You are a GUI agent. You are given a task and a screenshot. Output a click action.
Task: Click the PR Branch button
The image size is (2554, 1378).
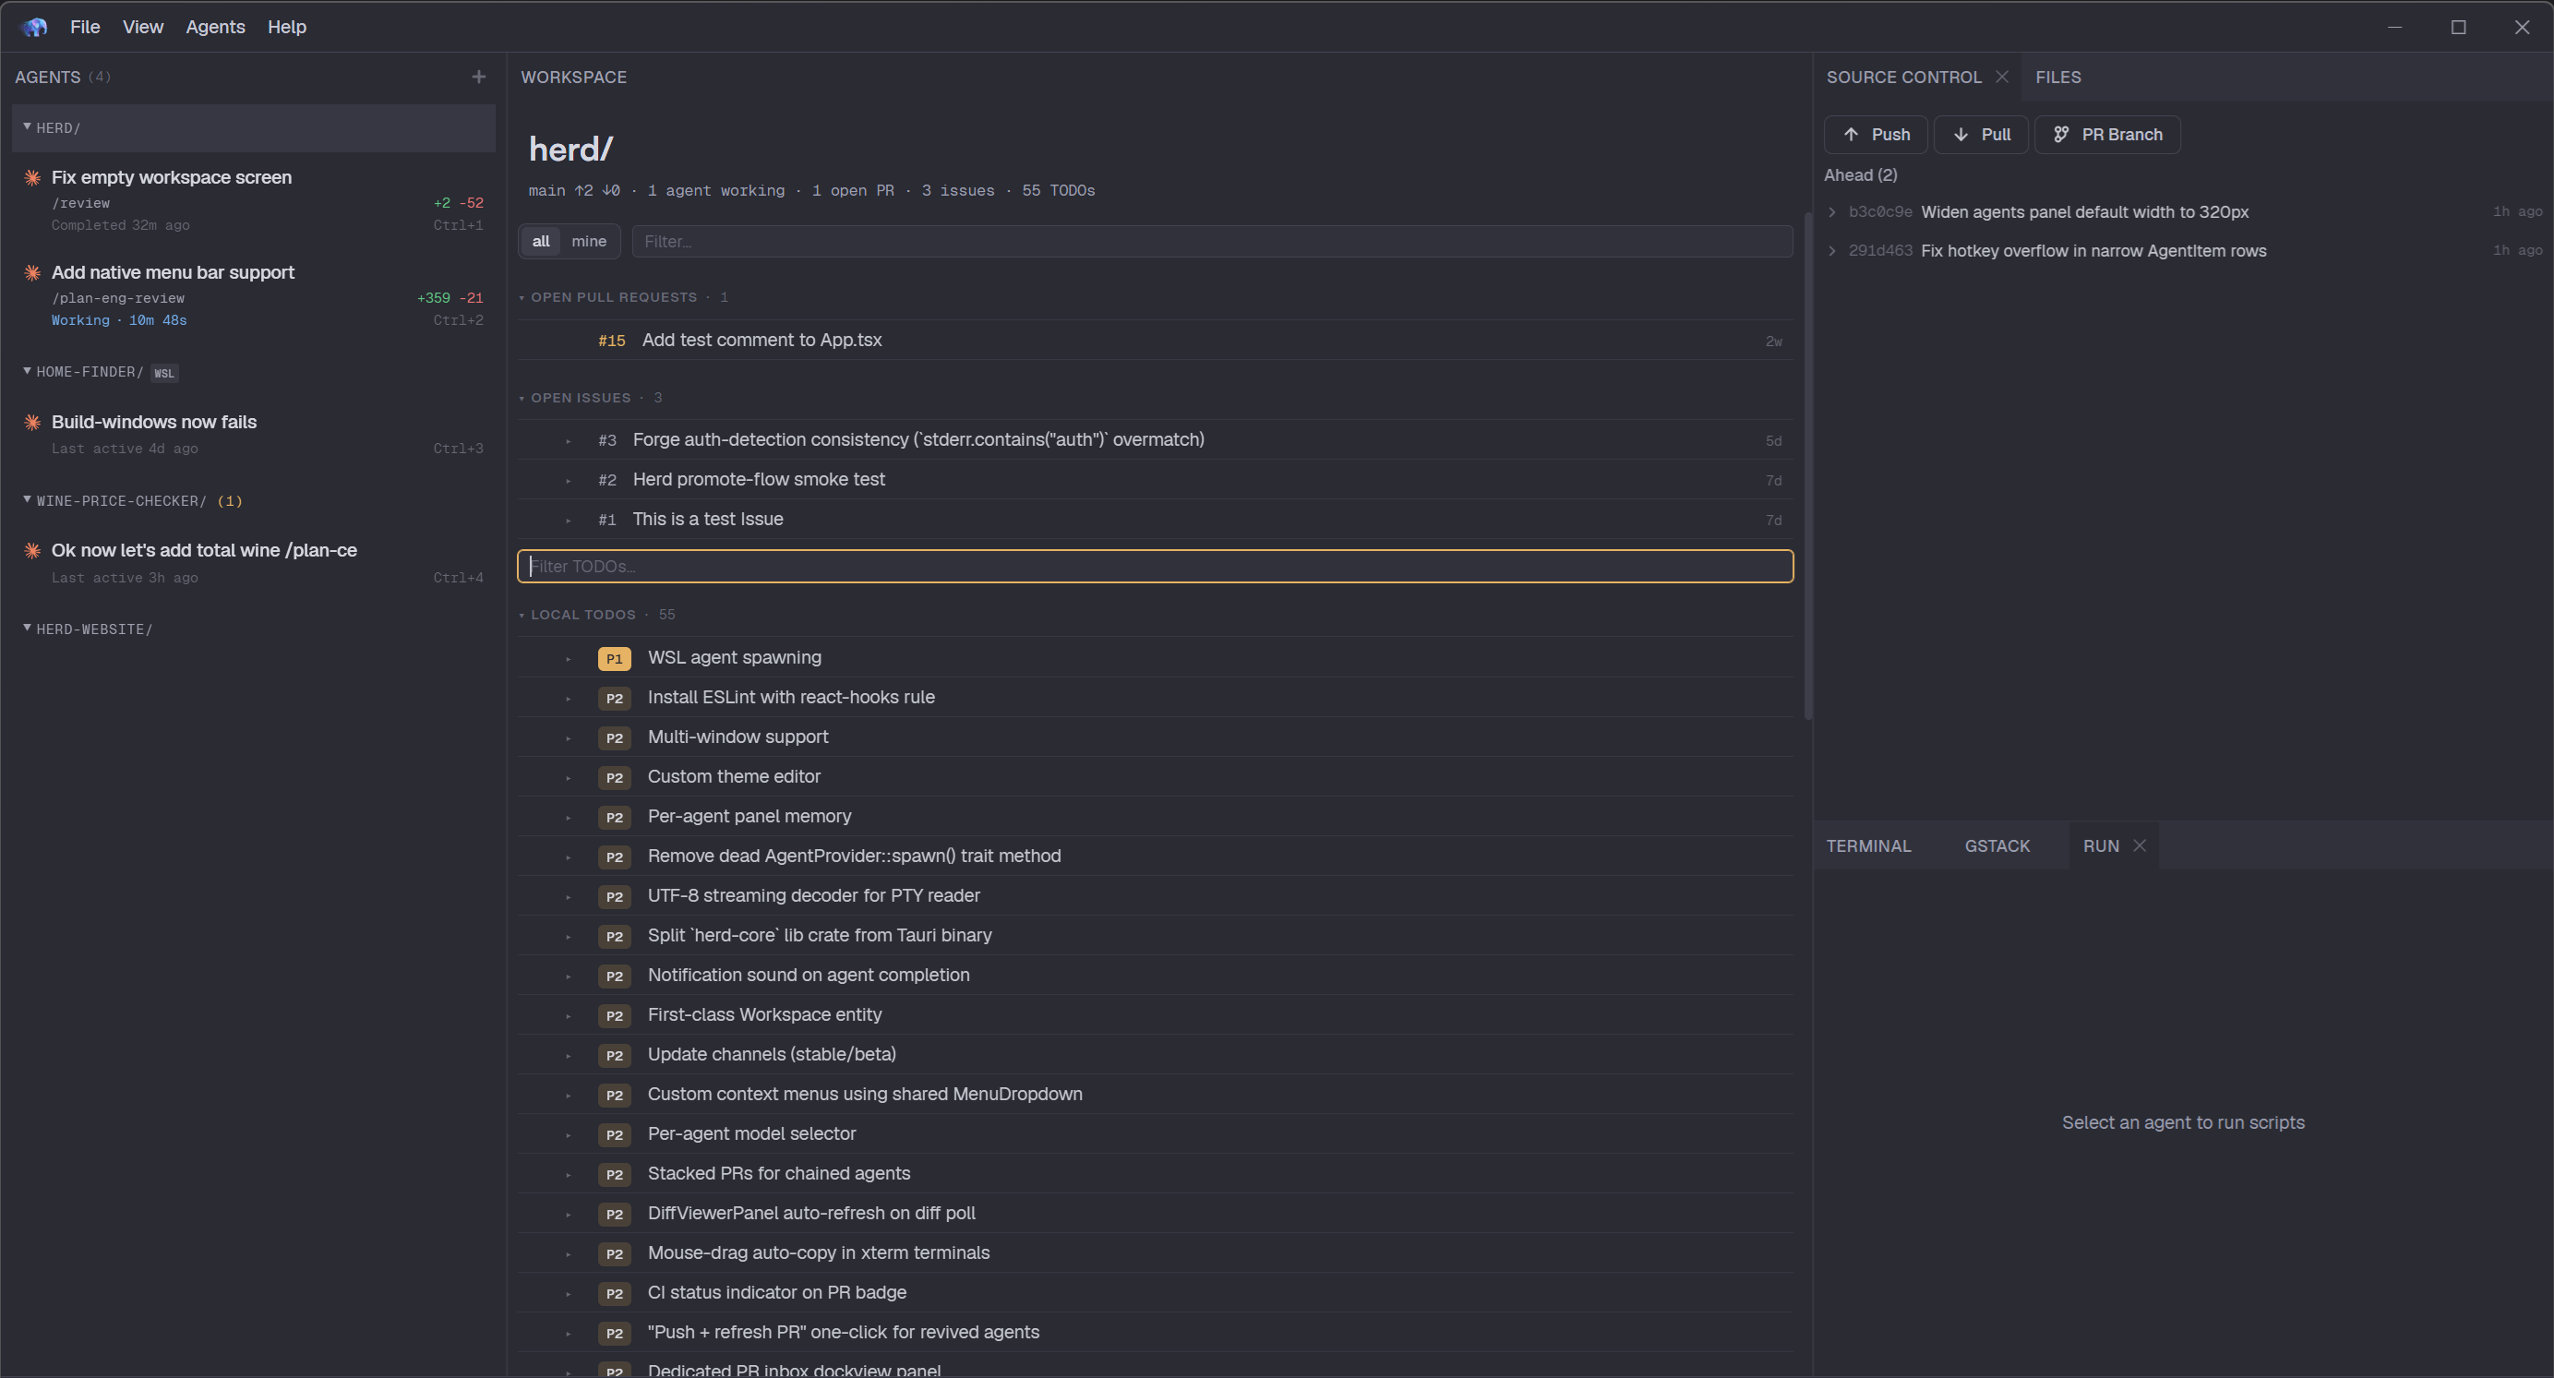coord(2107,134)
